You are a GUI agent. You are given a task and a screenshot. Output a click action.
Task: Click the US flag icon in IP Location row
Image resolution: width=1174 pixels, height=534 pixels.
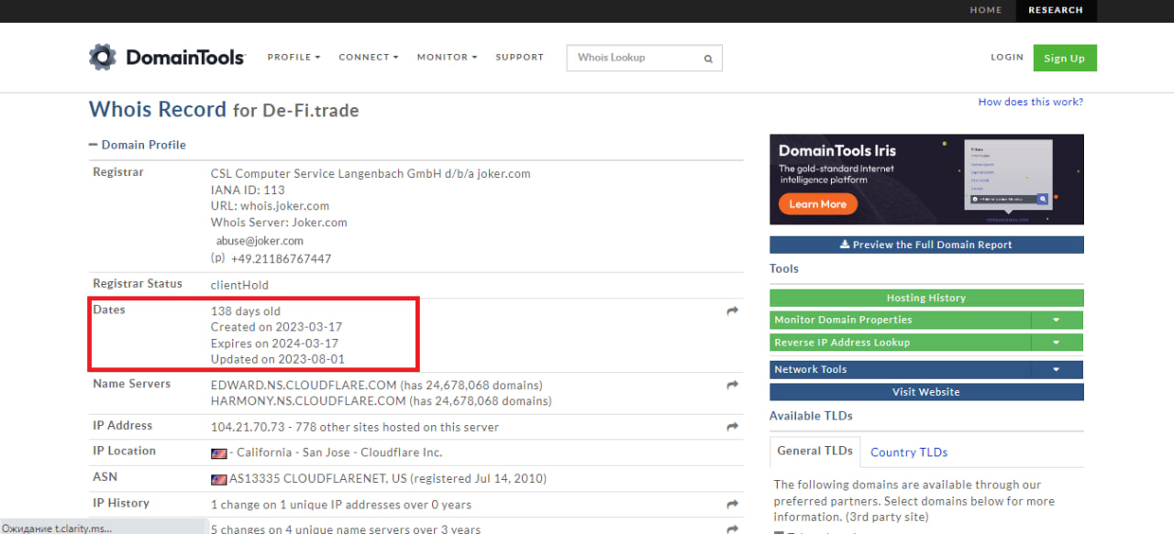(x=218, y=453)
